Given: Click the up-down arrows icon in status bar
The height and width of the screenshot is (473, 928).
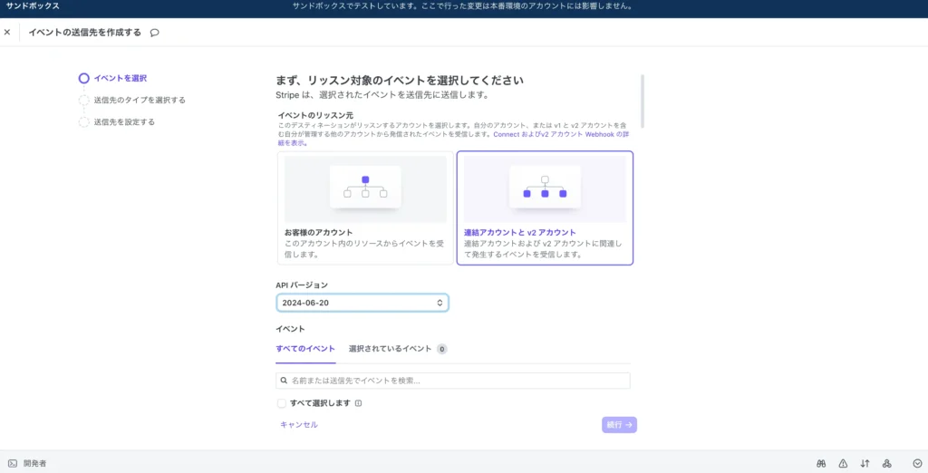Looking at the screenshot, I should coord(865,463).
